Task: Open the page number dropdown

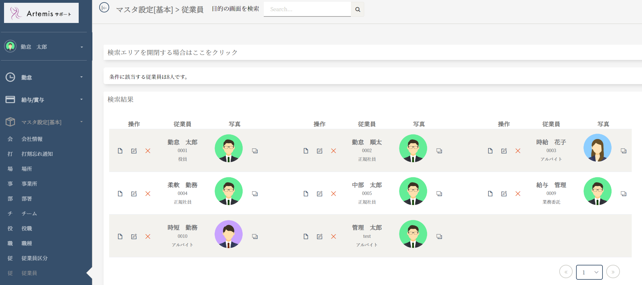Action: [x=589, y=272]
